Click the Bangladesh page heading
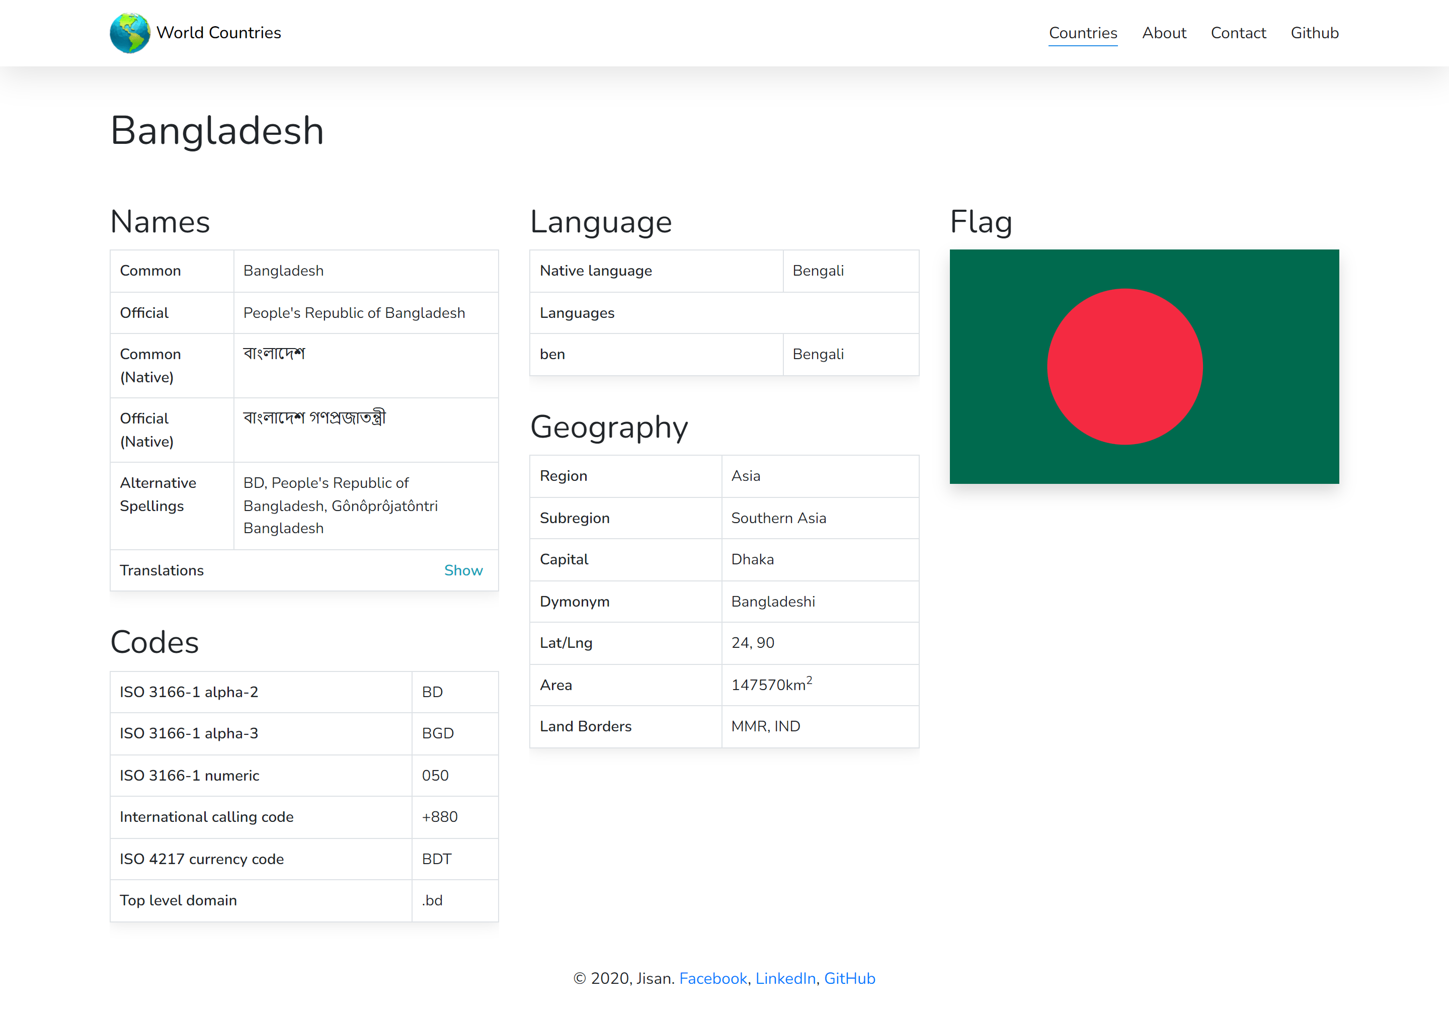The image size is (1449, 1015). click(217, 131)
